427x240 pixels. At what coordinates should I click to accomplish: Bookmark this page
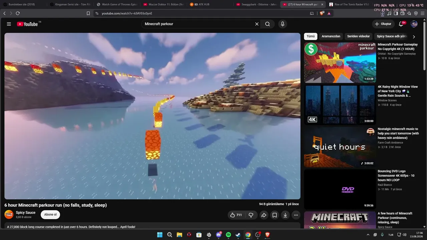(88, 13)
